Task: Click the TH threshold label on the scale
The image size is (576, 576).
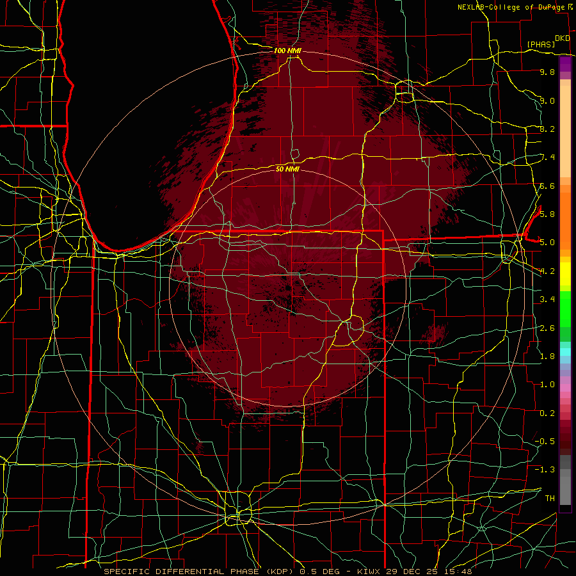Action: [550, 498]
